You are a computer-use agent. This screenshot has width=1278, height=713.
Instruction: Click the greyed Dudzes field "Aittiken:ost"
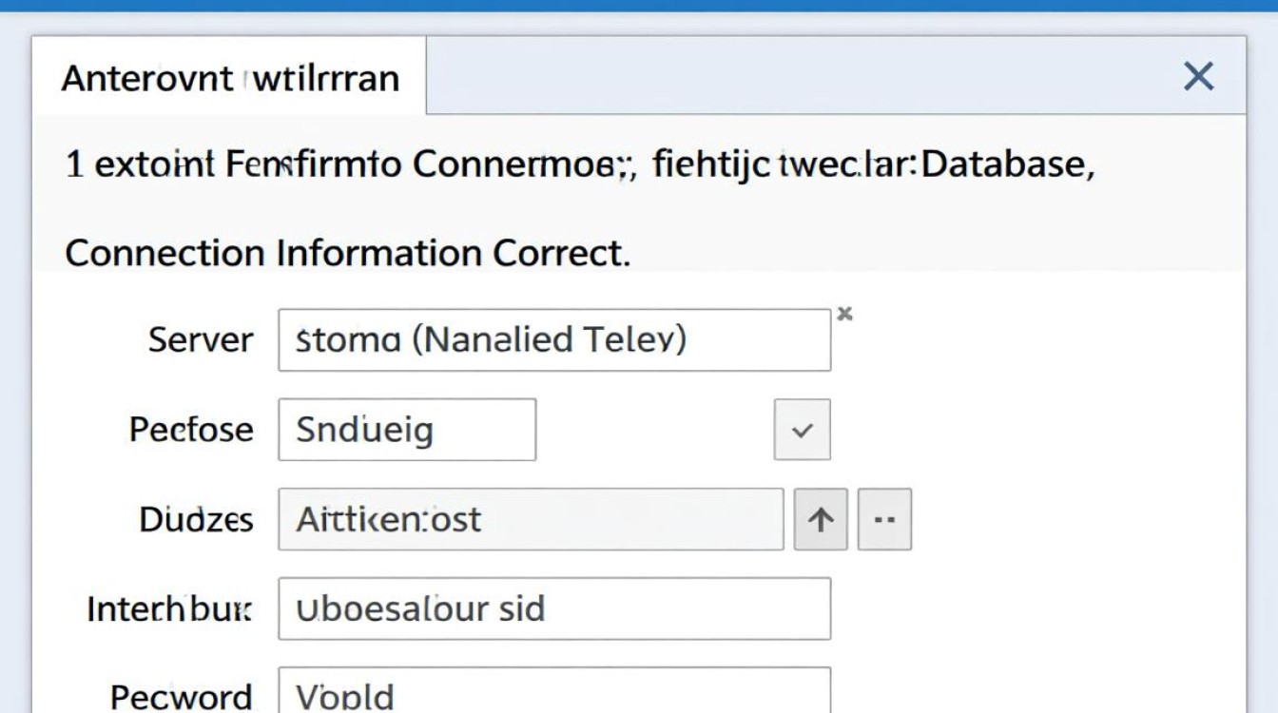click(530, 519)
